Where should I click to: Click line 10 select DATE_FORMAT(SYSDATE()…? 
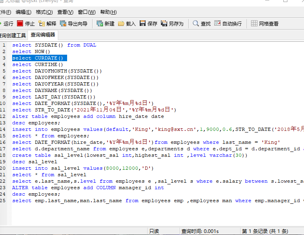pyautogui.click(x=83, y=103)
